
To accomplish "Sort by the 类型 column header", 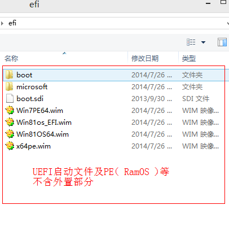I will coord(189,58).
